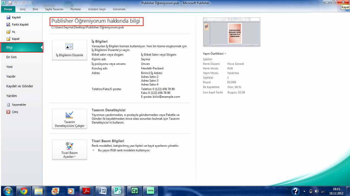Click the Tasarım Denetleyicisi heading
The width and height of the screenshot is (350, 196).
click(x=109, y=110)
